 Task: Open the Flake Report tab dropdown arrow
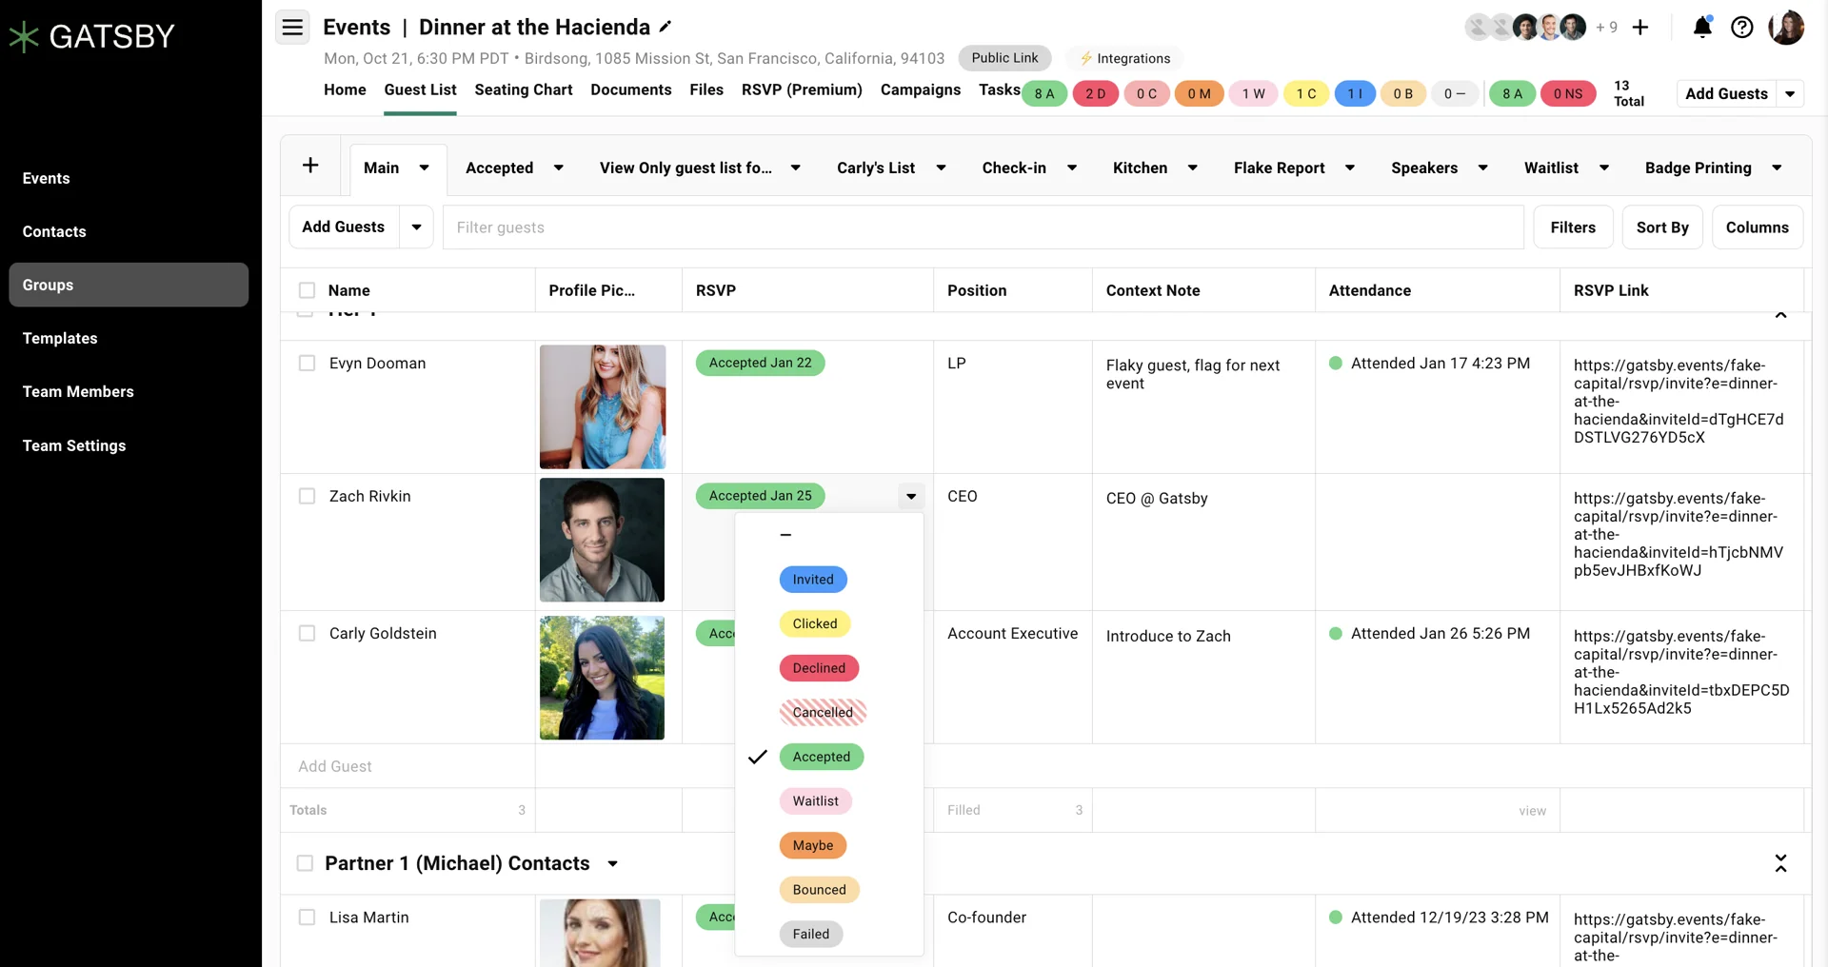pyautogui.click(x=1350, y=168)
